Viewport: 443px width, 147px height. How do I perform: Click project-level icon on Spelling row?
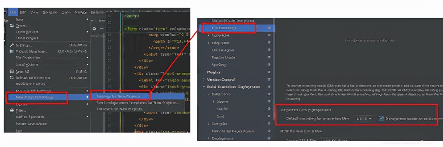[269, 65]
